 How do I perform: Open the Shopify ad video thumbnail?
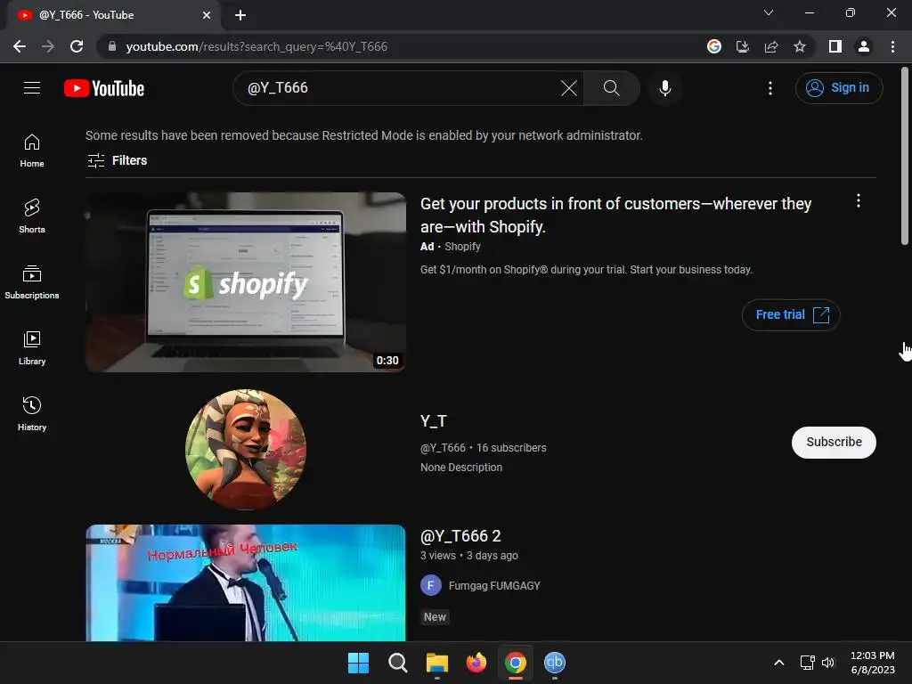tap(246, 282)
